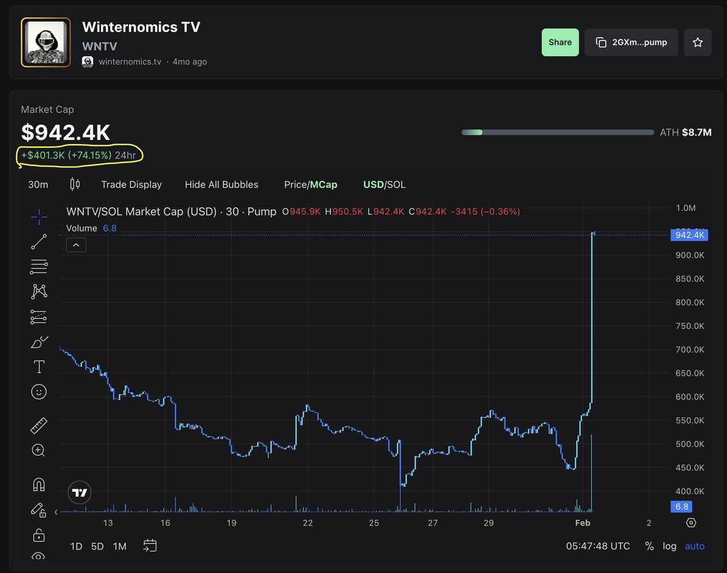Image resolution: width=727 pixels, height=573 pixels.
Task: Collapse the indicator legend chevron
Action: [76, 245]
